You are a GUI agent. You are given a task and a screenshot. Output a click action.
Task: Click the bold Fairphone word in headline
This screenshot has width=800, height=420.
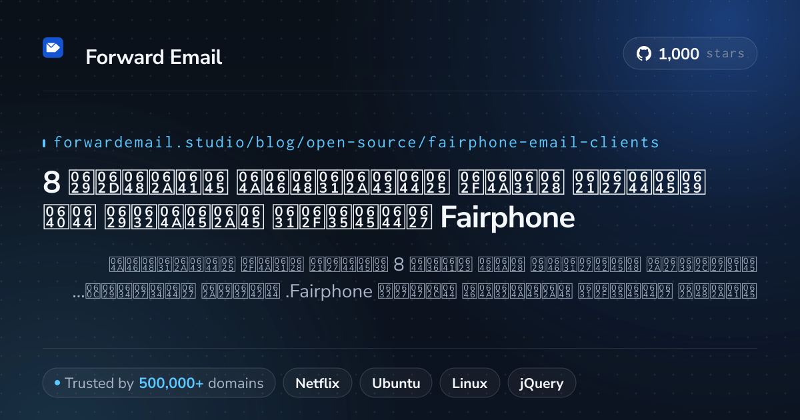click(507, 218)
